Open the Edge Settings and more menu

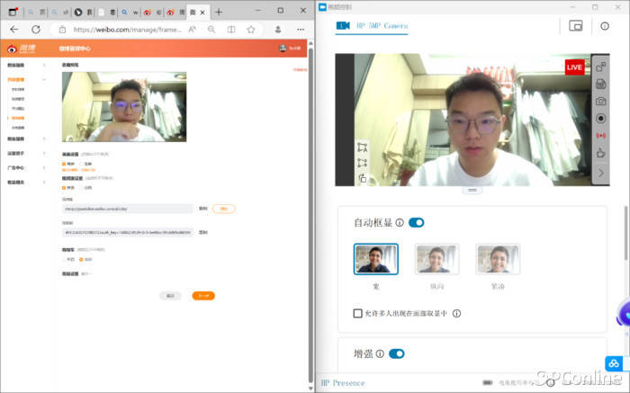coord(301,30)
